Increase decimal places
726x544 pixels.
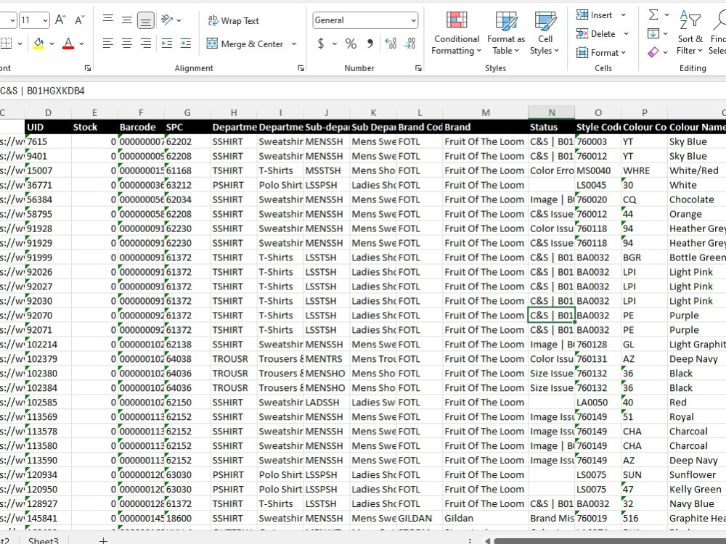point(391,44)
